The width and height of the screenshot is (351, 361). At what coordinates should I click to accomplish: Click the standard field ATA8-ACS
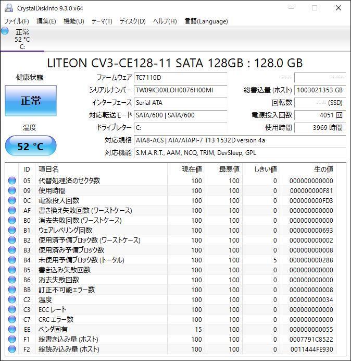[x=240, y=140]
